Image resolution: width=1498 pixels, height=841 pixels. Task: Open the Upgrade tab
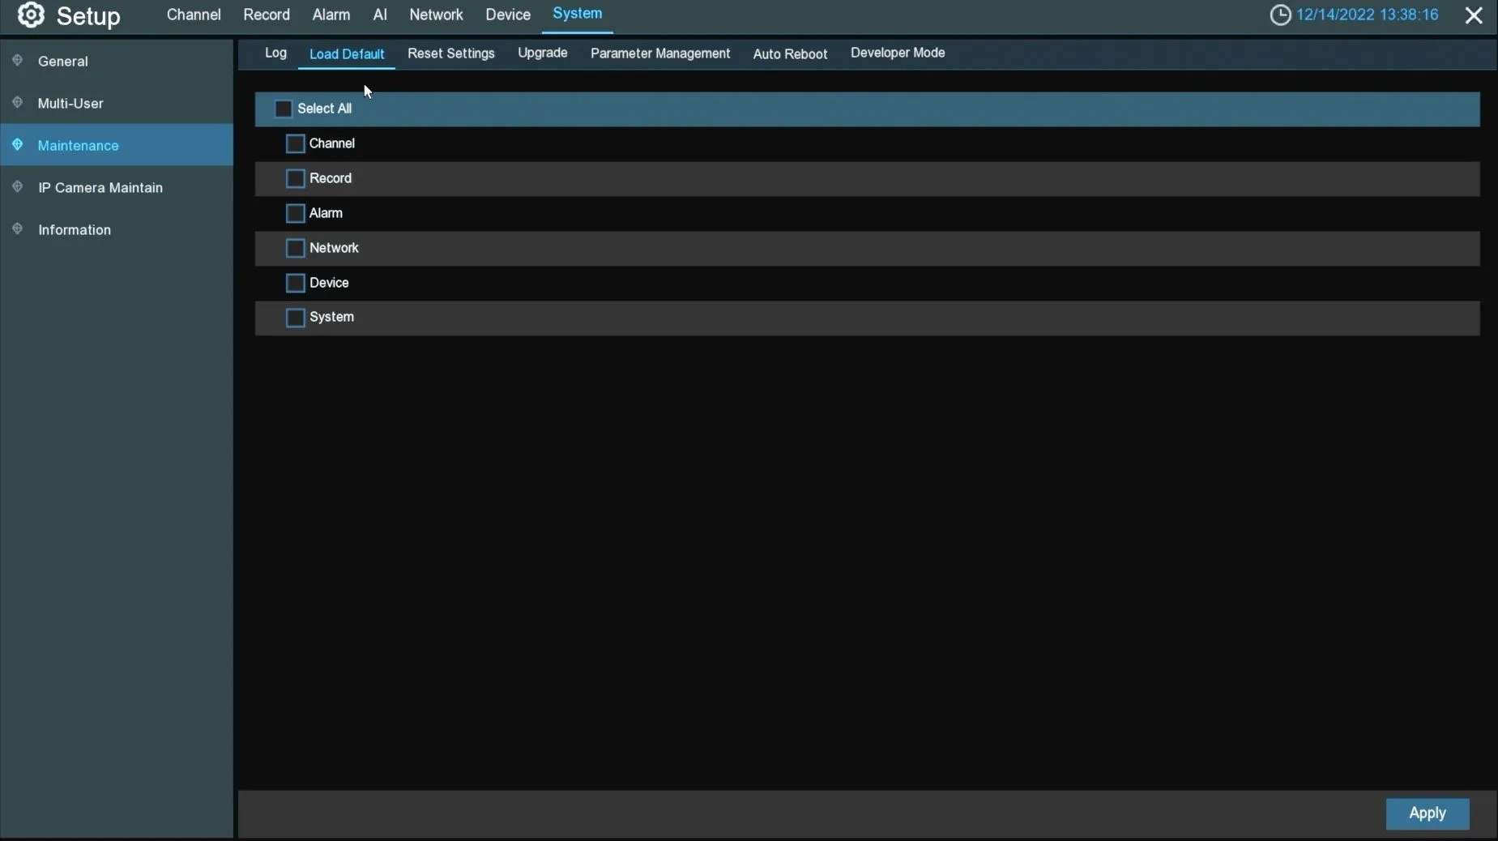tap(543, 53)
